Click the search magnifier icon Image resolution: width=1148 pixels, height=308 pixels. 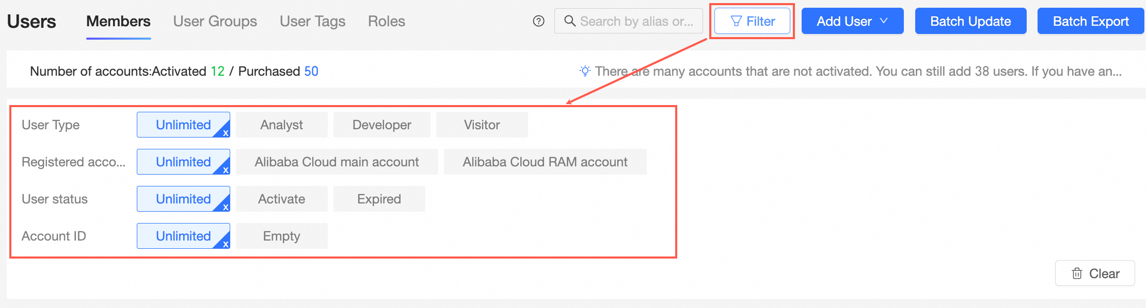coord(569,21)
